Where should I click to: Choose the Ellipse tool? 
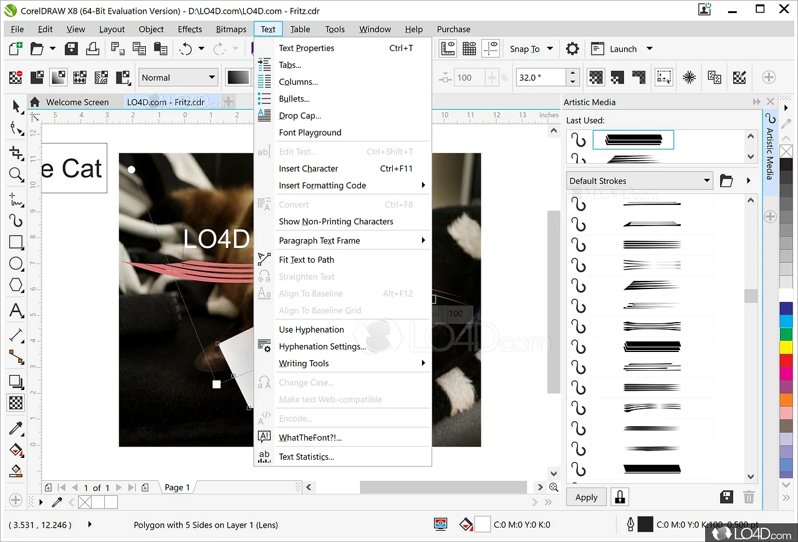coord(16,264)
